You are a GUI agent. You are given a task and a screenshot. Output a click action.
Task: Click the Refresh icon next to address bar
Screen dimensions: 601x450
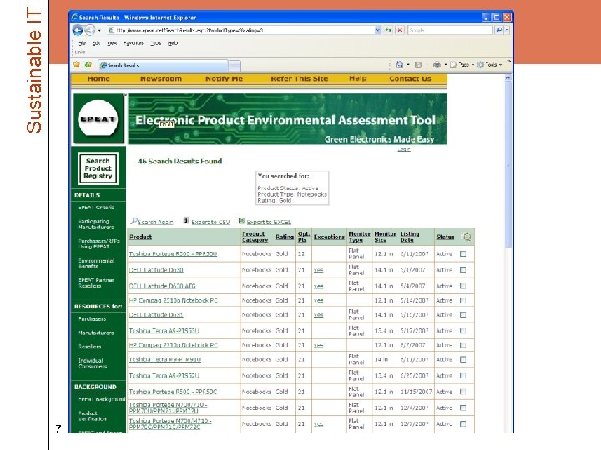tap(388, 30)
